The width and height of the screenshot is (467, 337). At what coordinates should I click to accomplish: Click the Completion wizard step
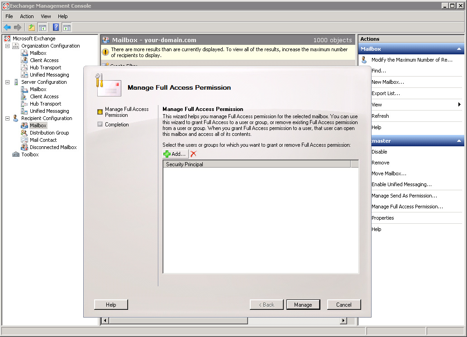point(117,125)
